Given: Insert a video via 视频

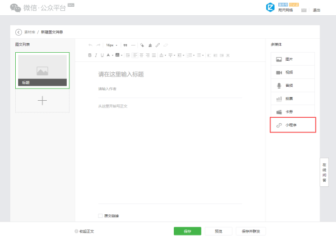Looking at the screenshot, I should click(x=292, y=72).
